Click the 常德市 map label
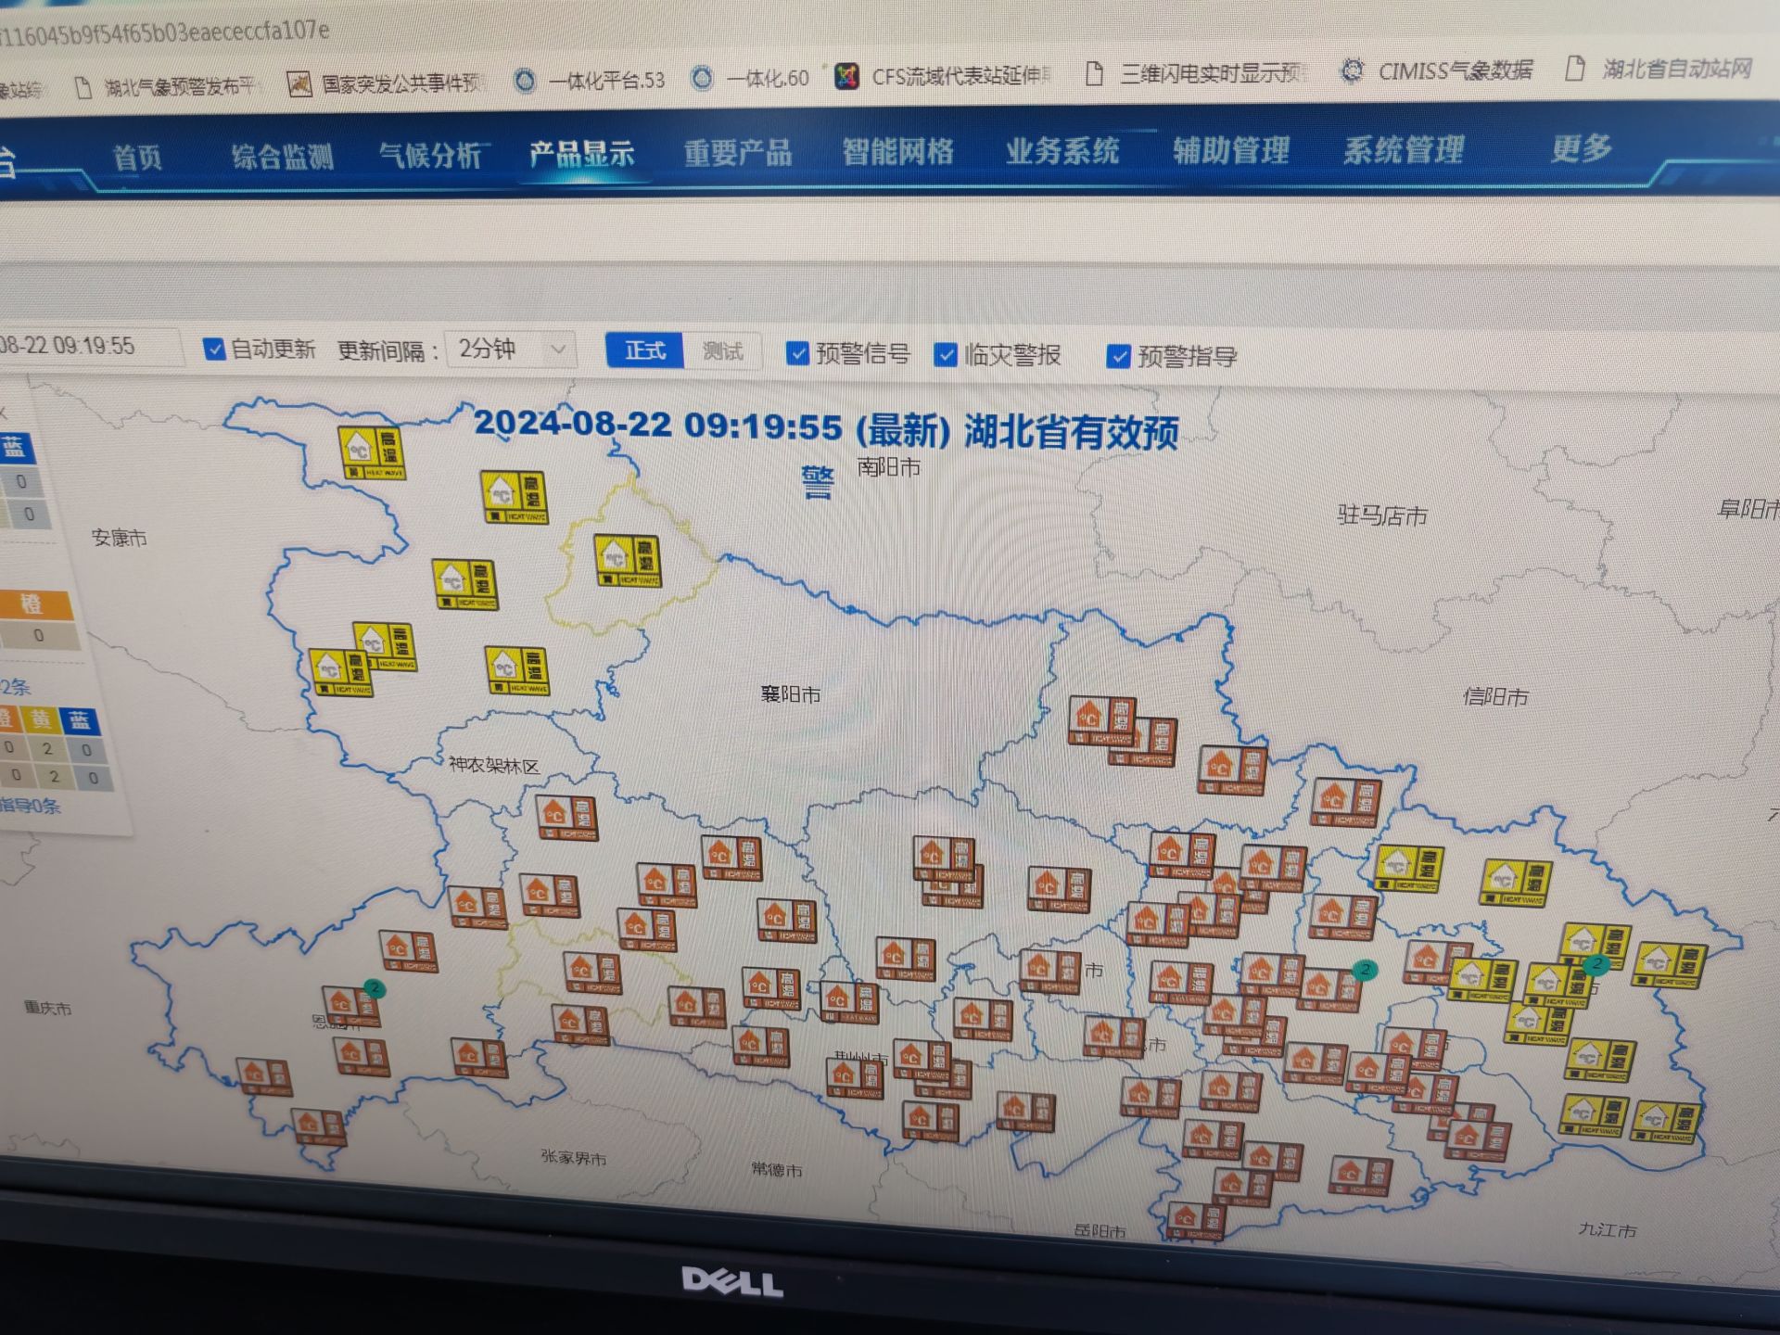 (x=776, y=1170)
